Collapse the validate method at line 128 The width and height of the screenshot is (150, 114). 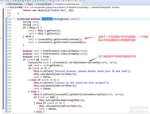(x=11, y=19)
